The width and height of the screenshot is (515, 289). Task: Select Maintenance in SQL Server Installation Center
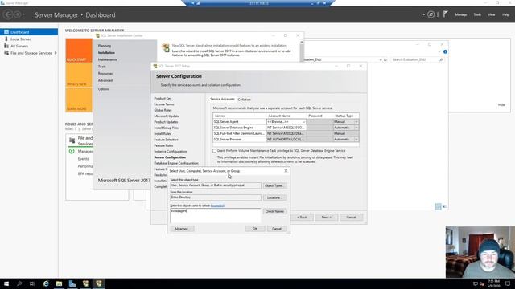click(107, 59)
